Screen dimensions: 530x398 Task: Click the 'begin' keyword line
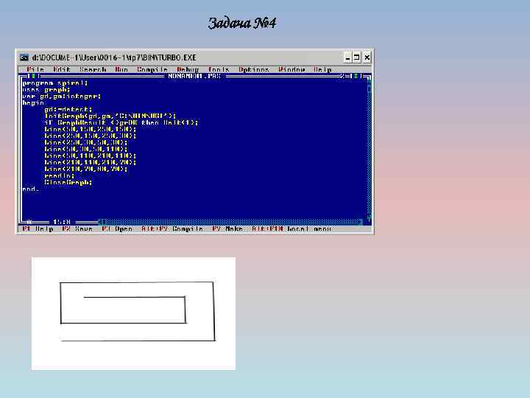click(x=33, y=103)
